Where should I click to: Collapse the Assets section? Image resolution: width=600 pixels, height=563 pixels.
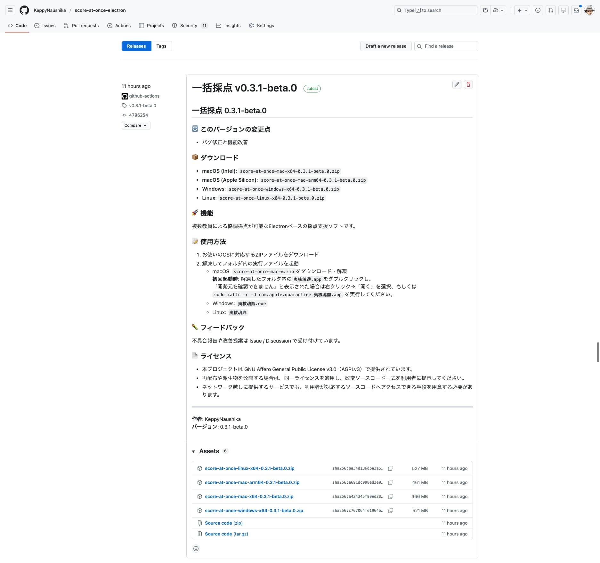click(x=194, y=451)
